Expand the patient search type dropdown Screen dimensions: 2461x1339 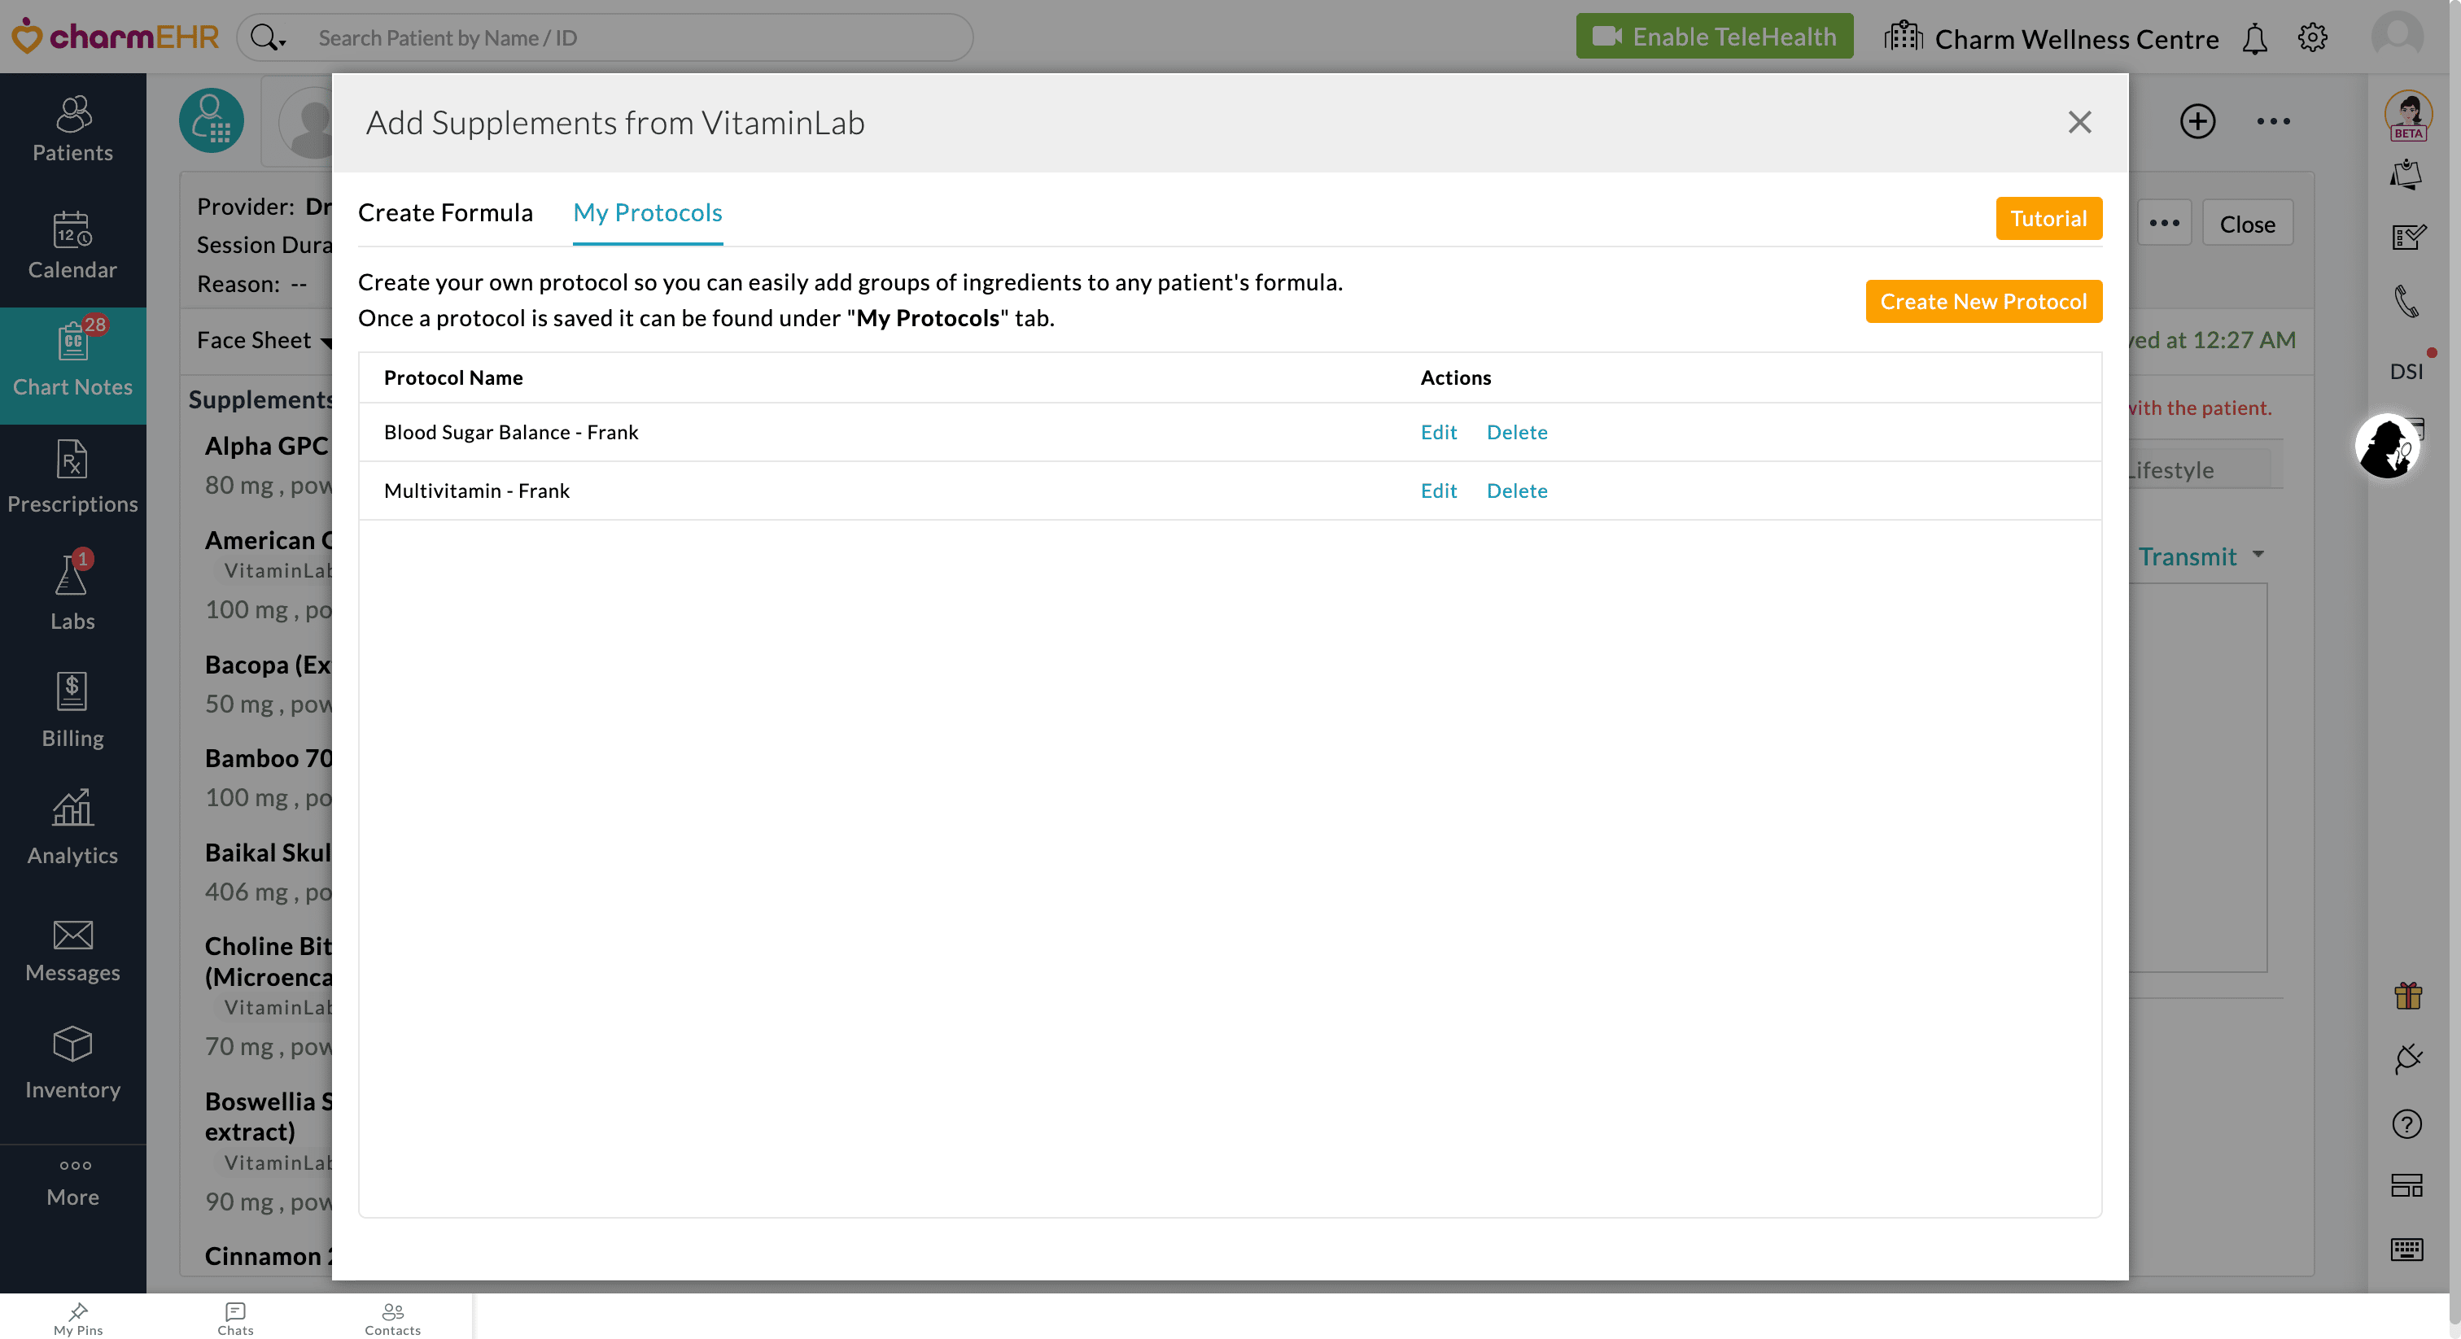pos(268,38)
